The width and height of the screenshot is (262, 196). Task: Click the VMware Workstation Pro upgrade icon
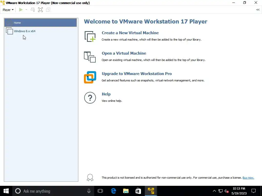(90, 77)
